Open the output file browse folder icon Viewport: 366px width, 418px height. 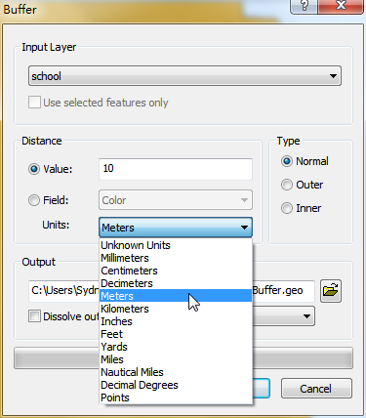click(x=331, y=291)
